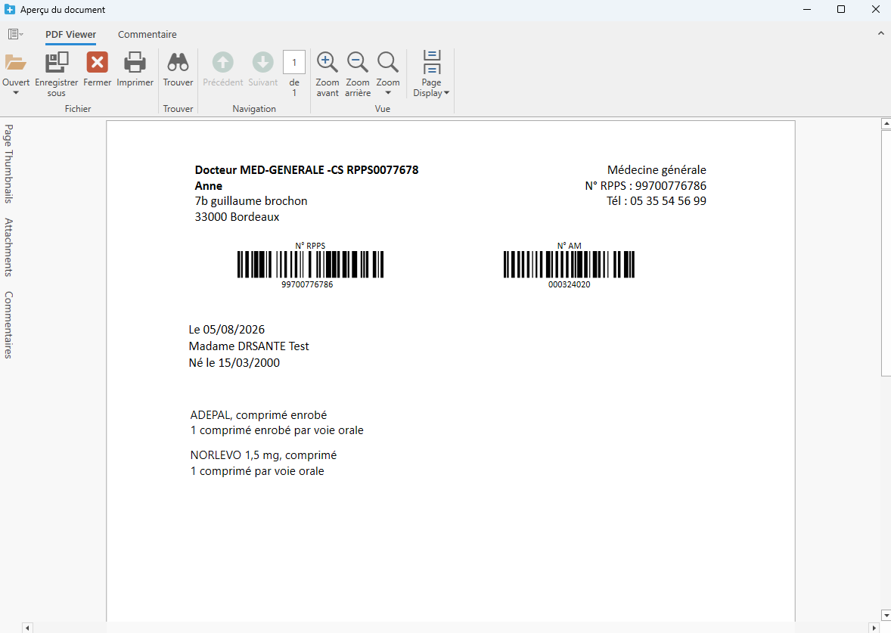891x633 pixels.
Task: Click the N° RPPS barcode image
Action: [x=310, y=264]
